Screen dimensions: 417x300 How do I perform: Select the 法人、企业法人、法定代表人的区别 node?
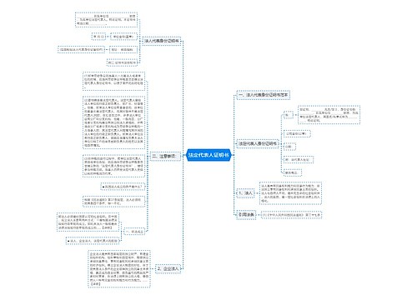(93, 241)
